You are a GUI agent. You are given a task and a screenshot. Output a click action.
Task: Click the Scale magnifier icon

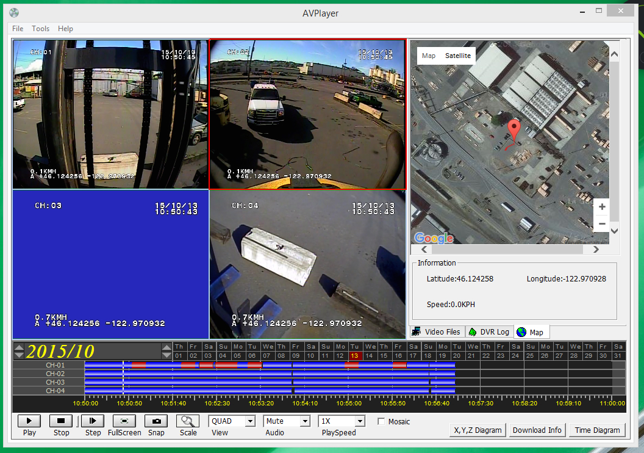tap(188, 421)
